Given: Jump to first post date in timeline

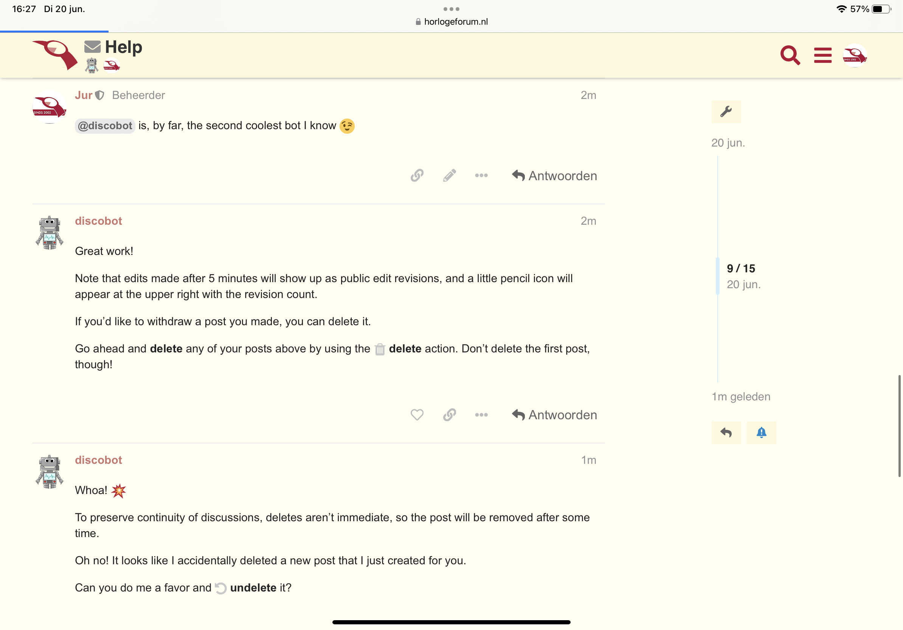Looking at the screenshot, I should (x=728, y=143).
